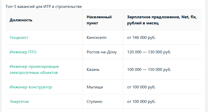
Task: Open Инженер-проектировщик электросетевых объектов vacancy
Action: point(34,70)
